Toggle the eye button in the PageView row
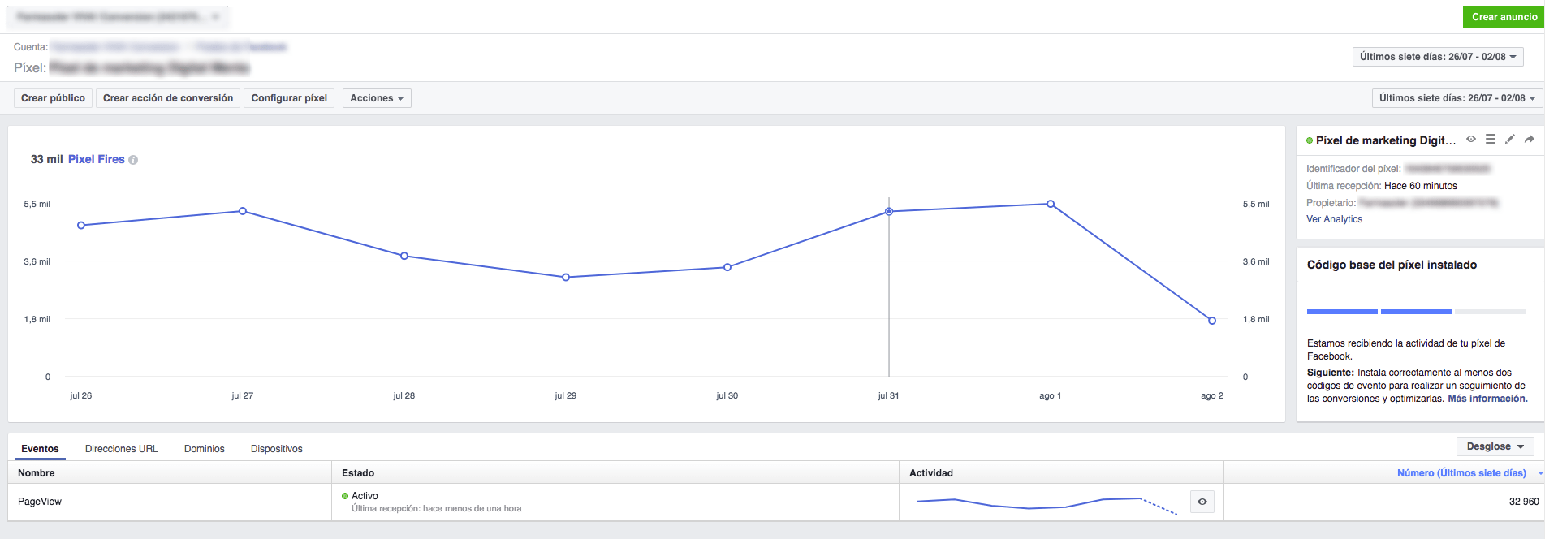Image resolution: width=1545 pixels, height=539 pixels. (1202, 502)
